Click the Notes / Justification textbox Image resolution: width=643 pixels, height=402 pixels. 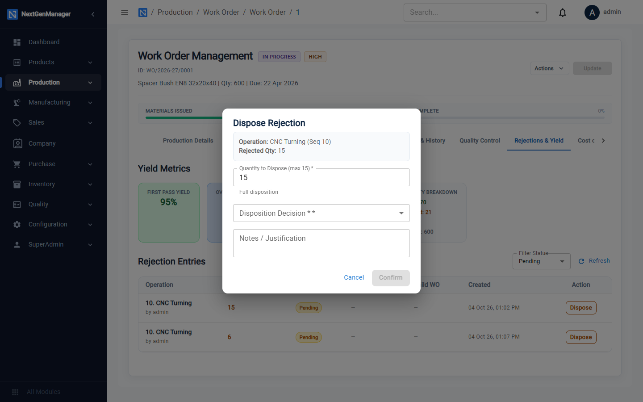coord(321,243)
